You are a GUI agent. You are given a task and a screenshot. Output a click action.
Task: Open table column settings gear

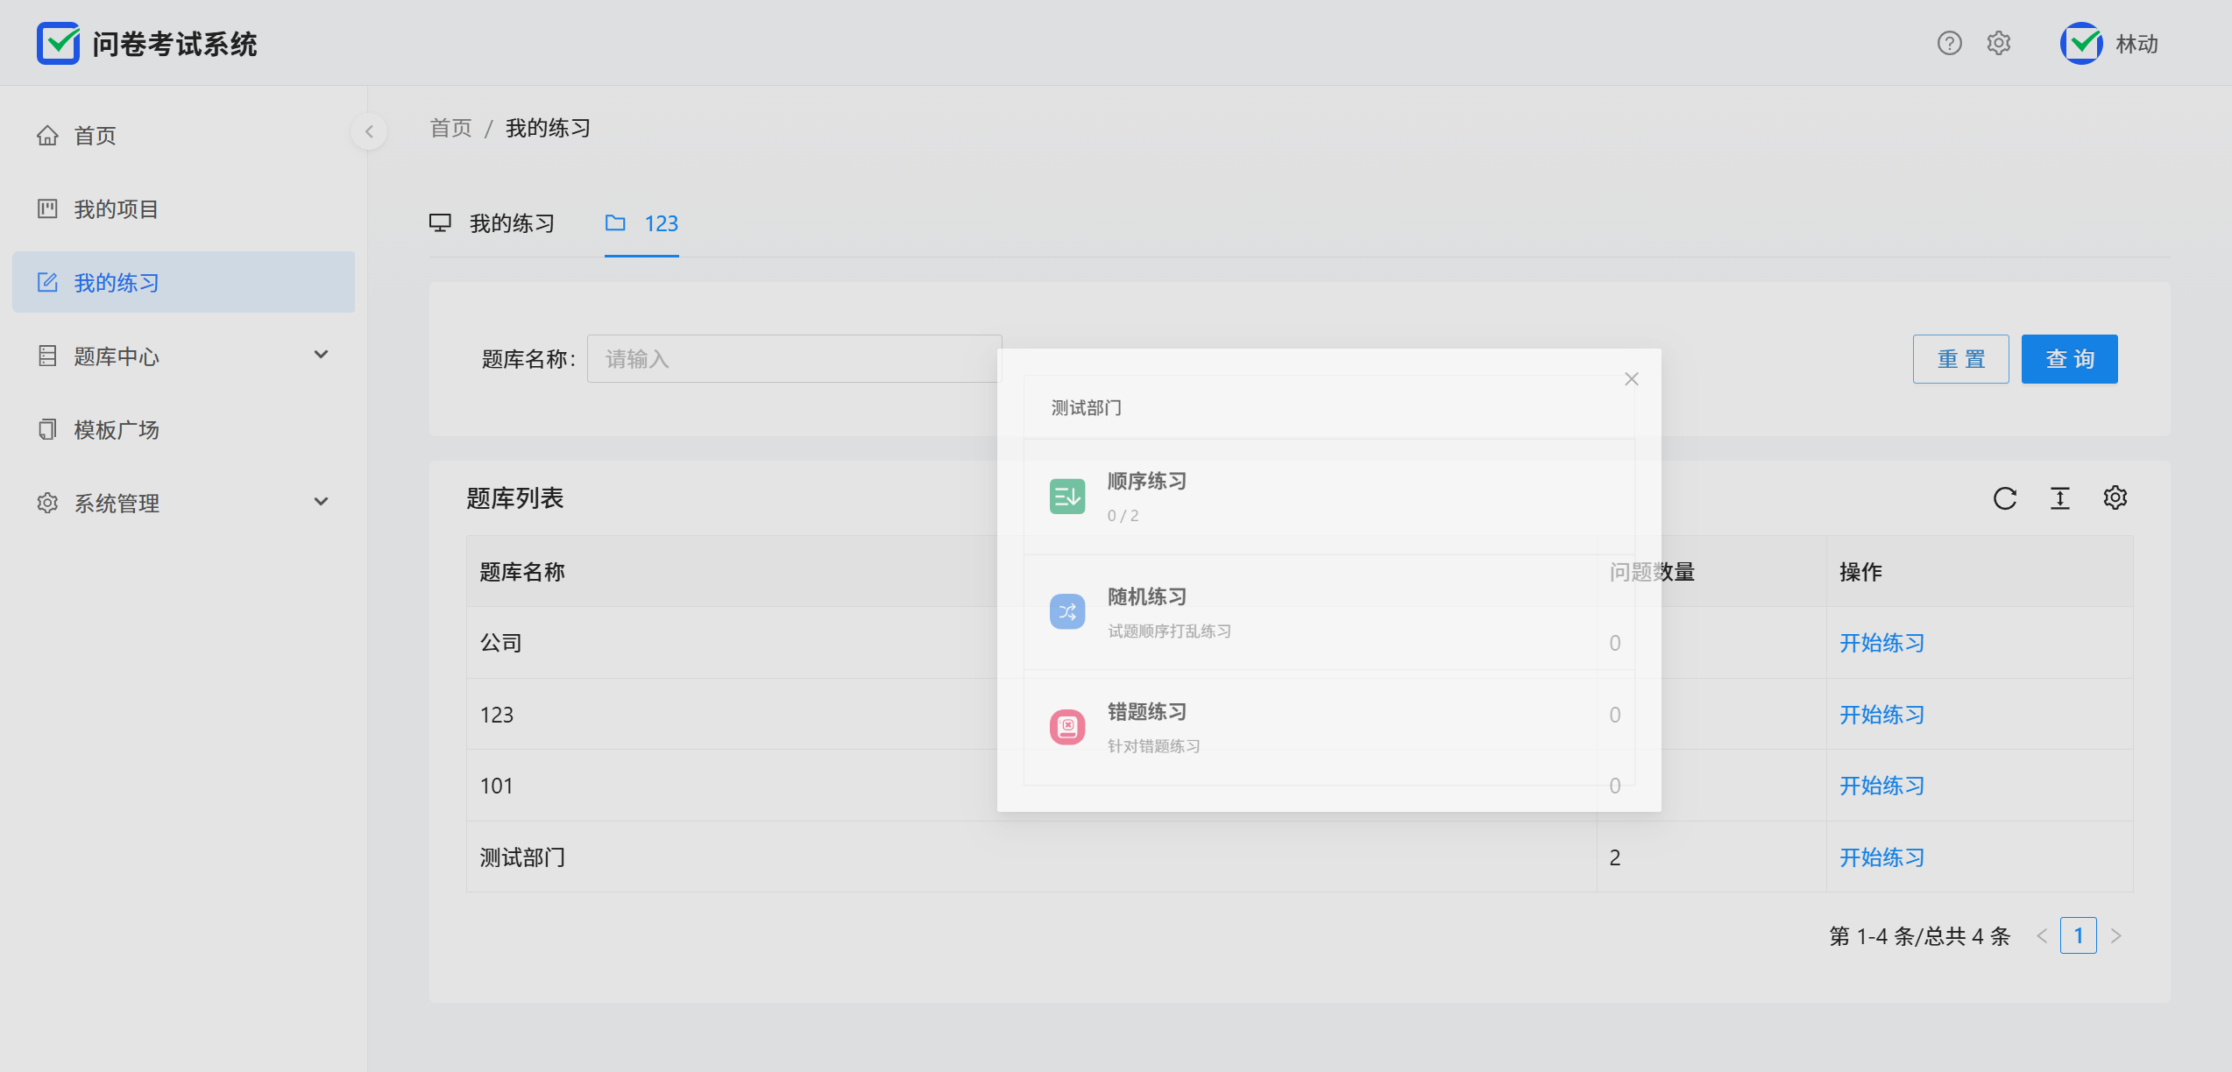click(2115, 497)
